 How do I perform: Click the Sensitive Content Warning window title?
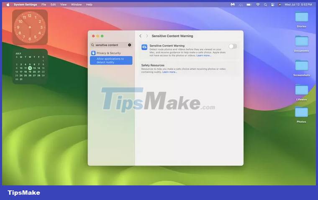click(x=172, y=36)
